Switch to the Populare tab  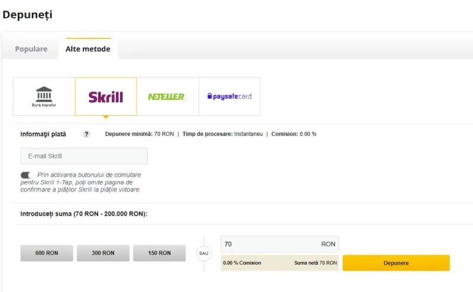31,49
